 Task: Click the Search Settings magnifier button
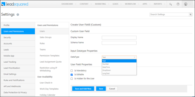[x=190, y=14]
